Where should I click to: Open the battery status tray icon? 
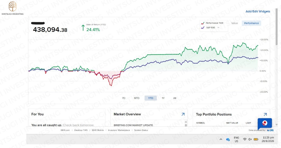[256, 139]
